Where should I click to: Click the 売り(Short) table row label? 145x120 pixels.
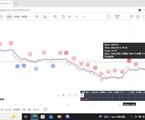[85, 99]
